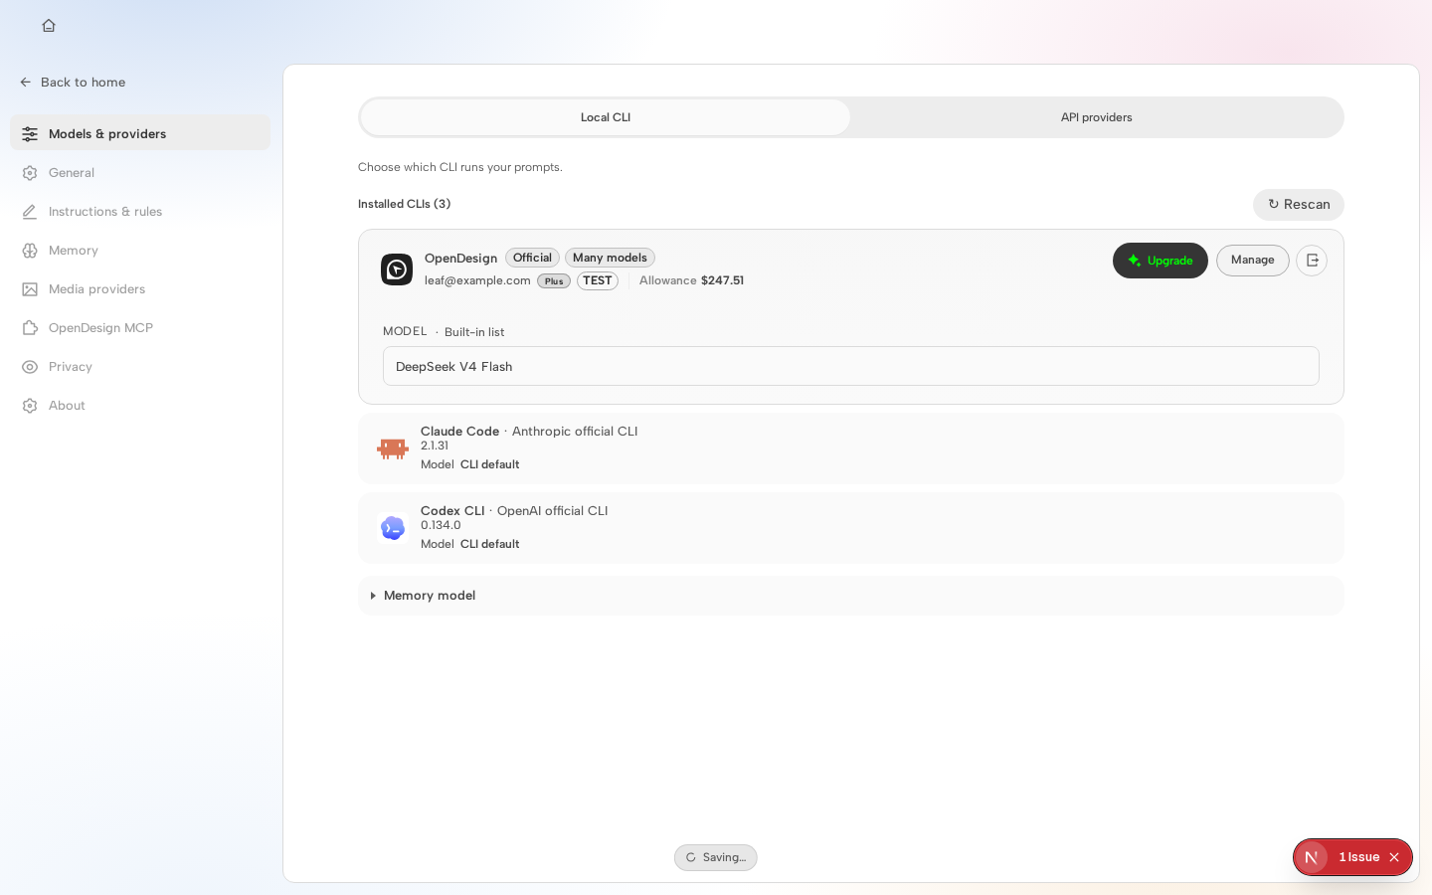Click the Claude Code logo icon

point(393,448)
